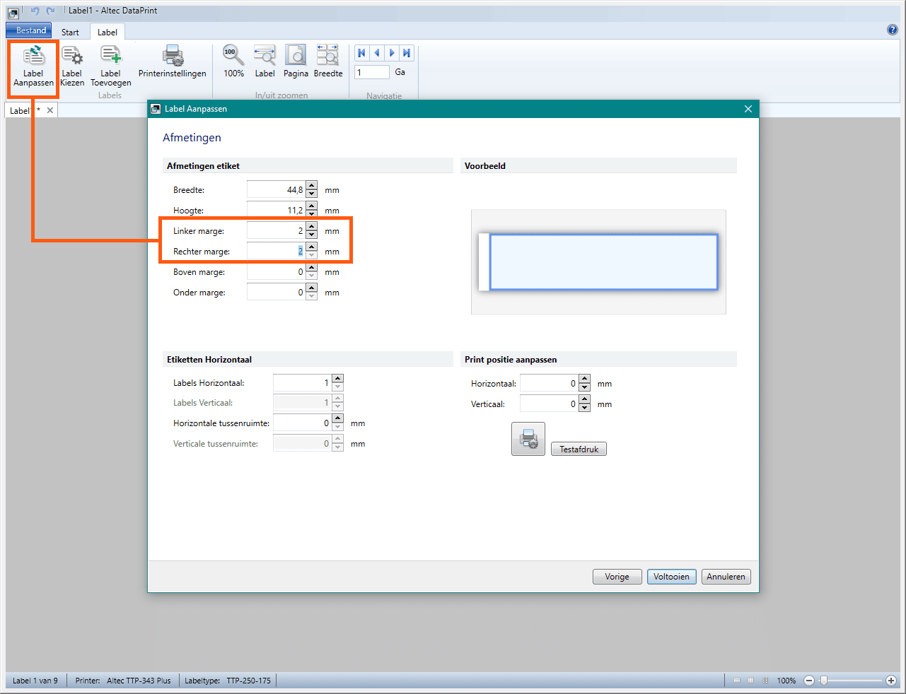This screenshot has width=906, height=694.
Task: Open the Bestand menu
Action: point(29,30)
